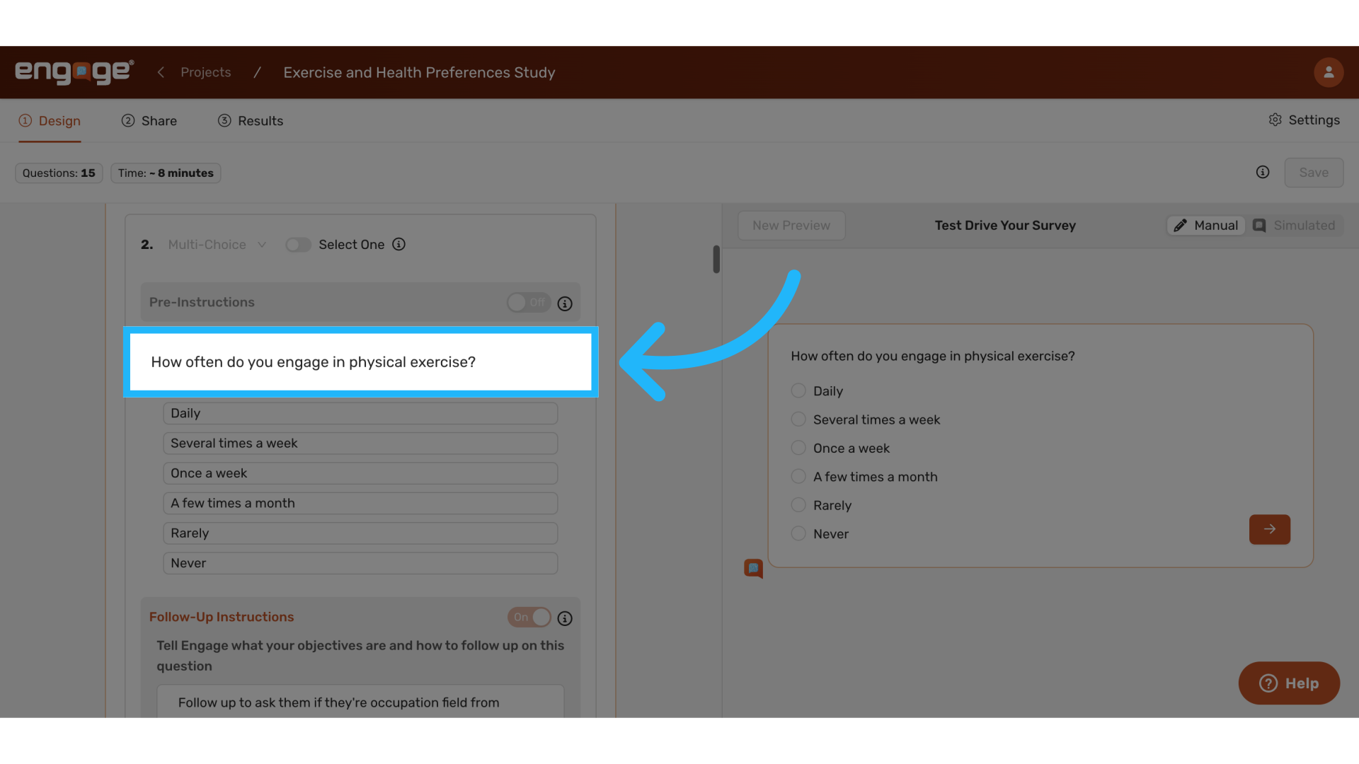Click the follow-up instructions text box
The height and width of the screenshot is (764, 1359).
[x=360, y=702]
